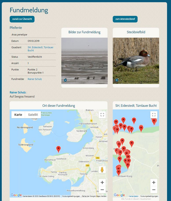
Task: Click fullscreen icon on the main location map
Action: 102,115
